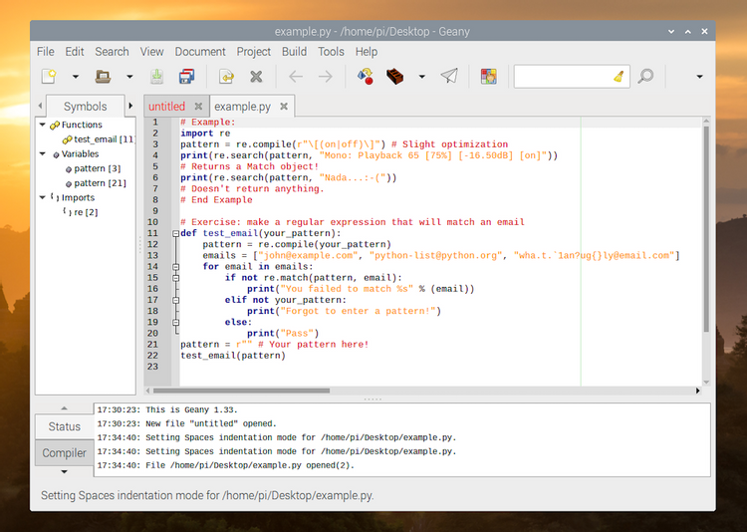Save the current file using toolbar icon
Viewport: 747px width, 532px height.
coord(156,76)
